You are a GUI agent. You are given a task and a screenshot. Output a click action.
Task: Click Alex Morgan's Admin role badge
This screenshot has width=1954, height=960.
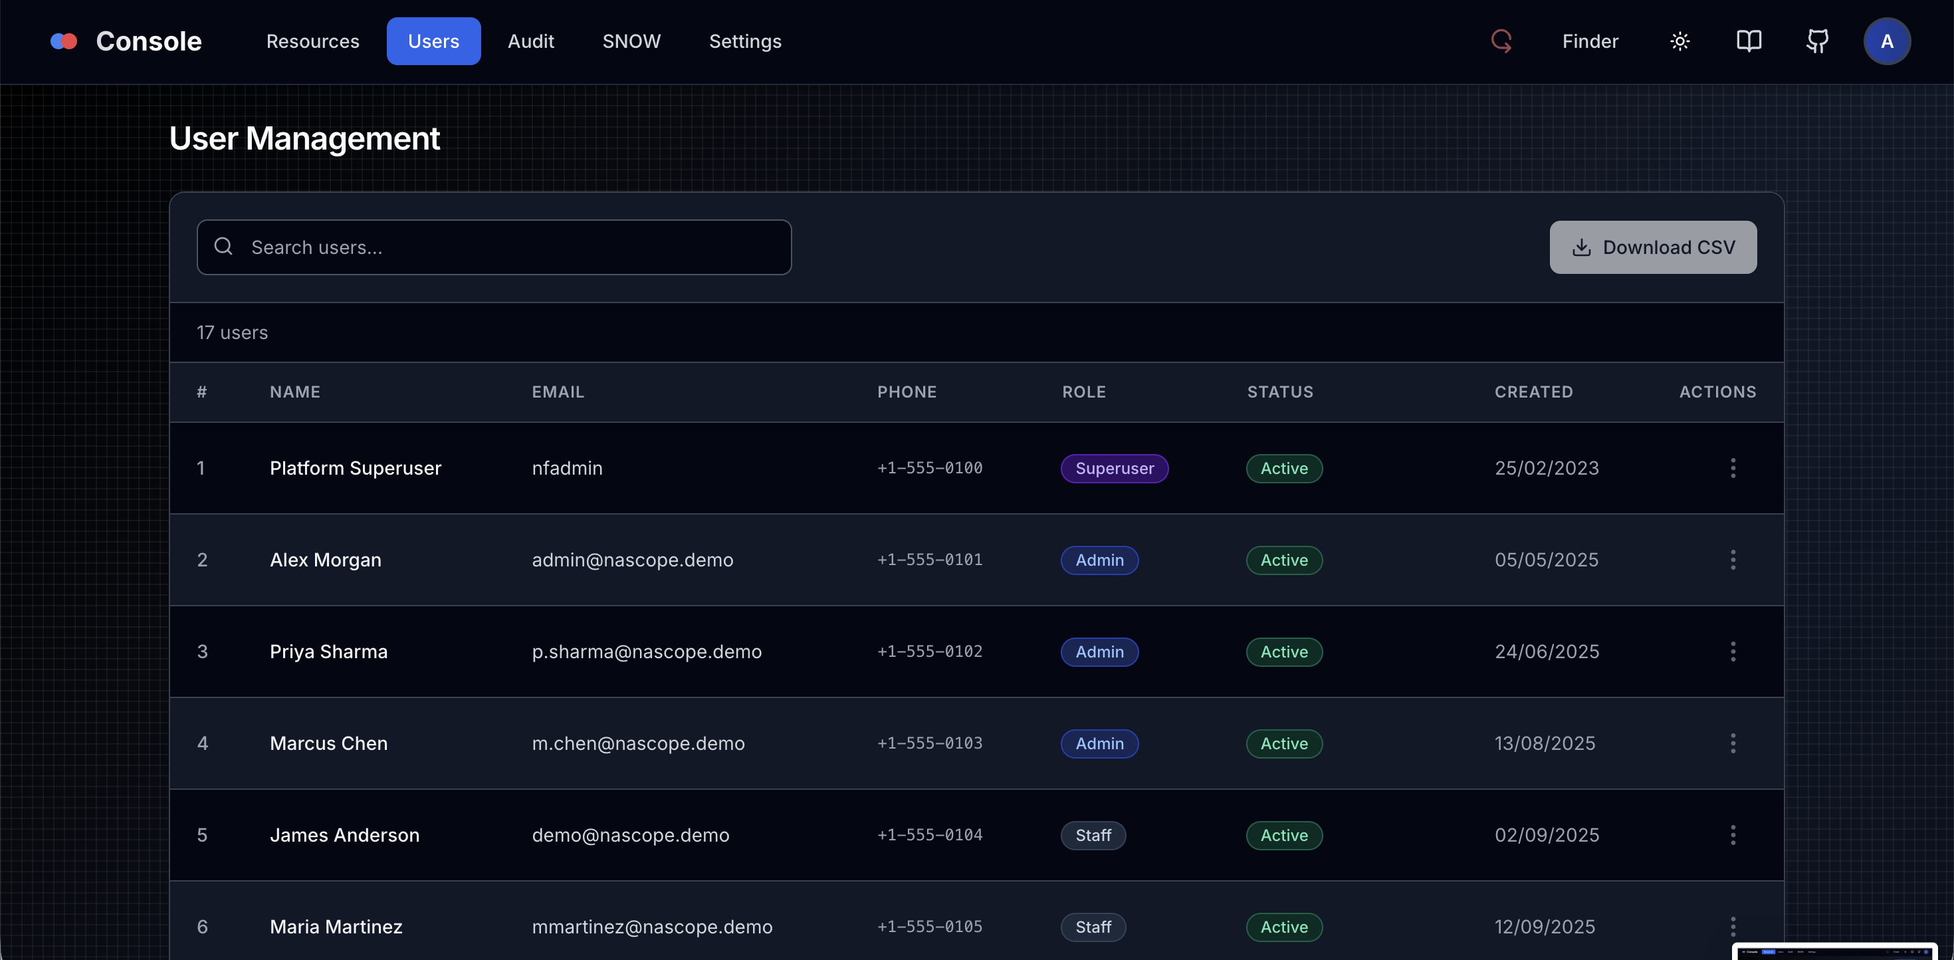(1099, 560)
